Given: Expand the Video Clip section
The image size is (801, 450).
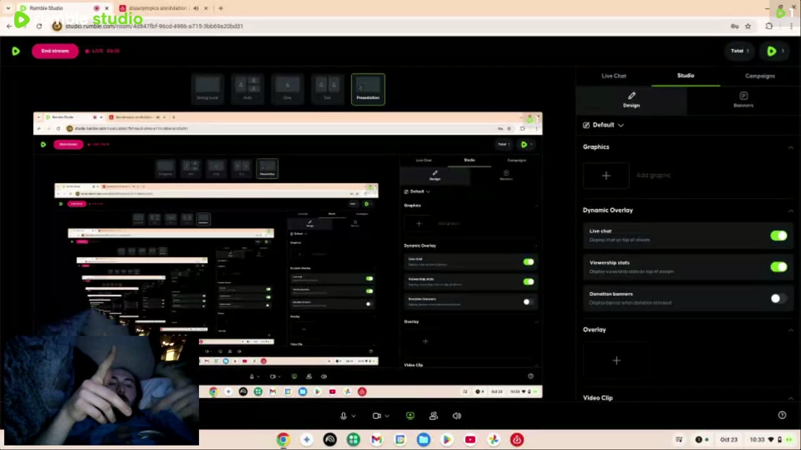Looking at the screenshot, I should click(x=790, y=398).
